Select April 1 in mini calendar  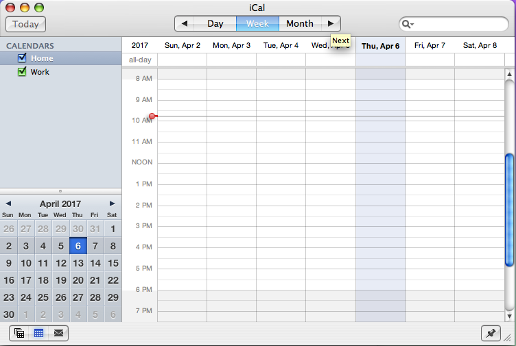coord(113,229)
